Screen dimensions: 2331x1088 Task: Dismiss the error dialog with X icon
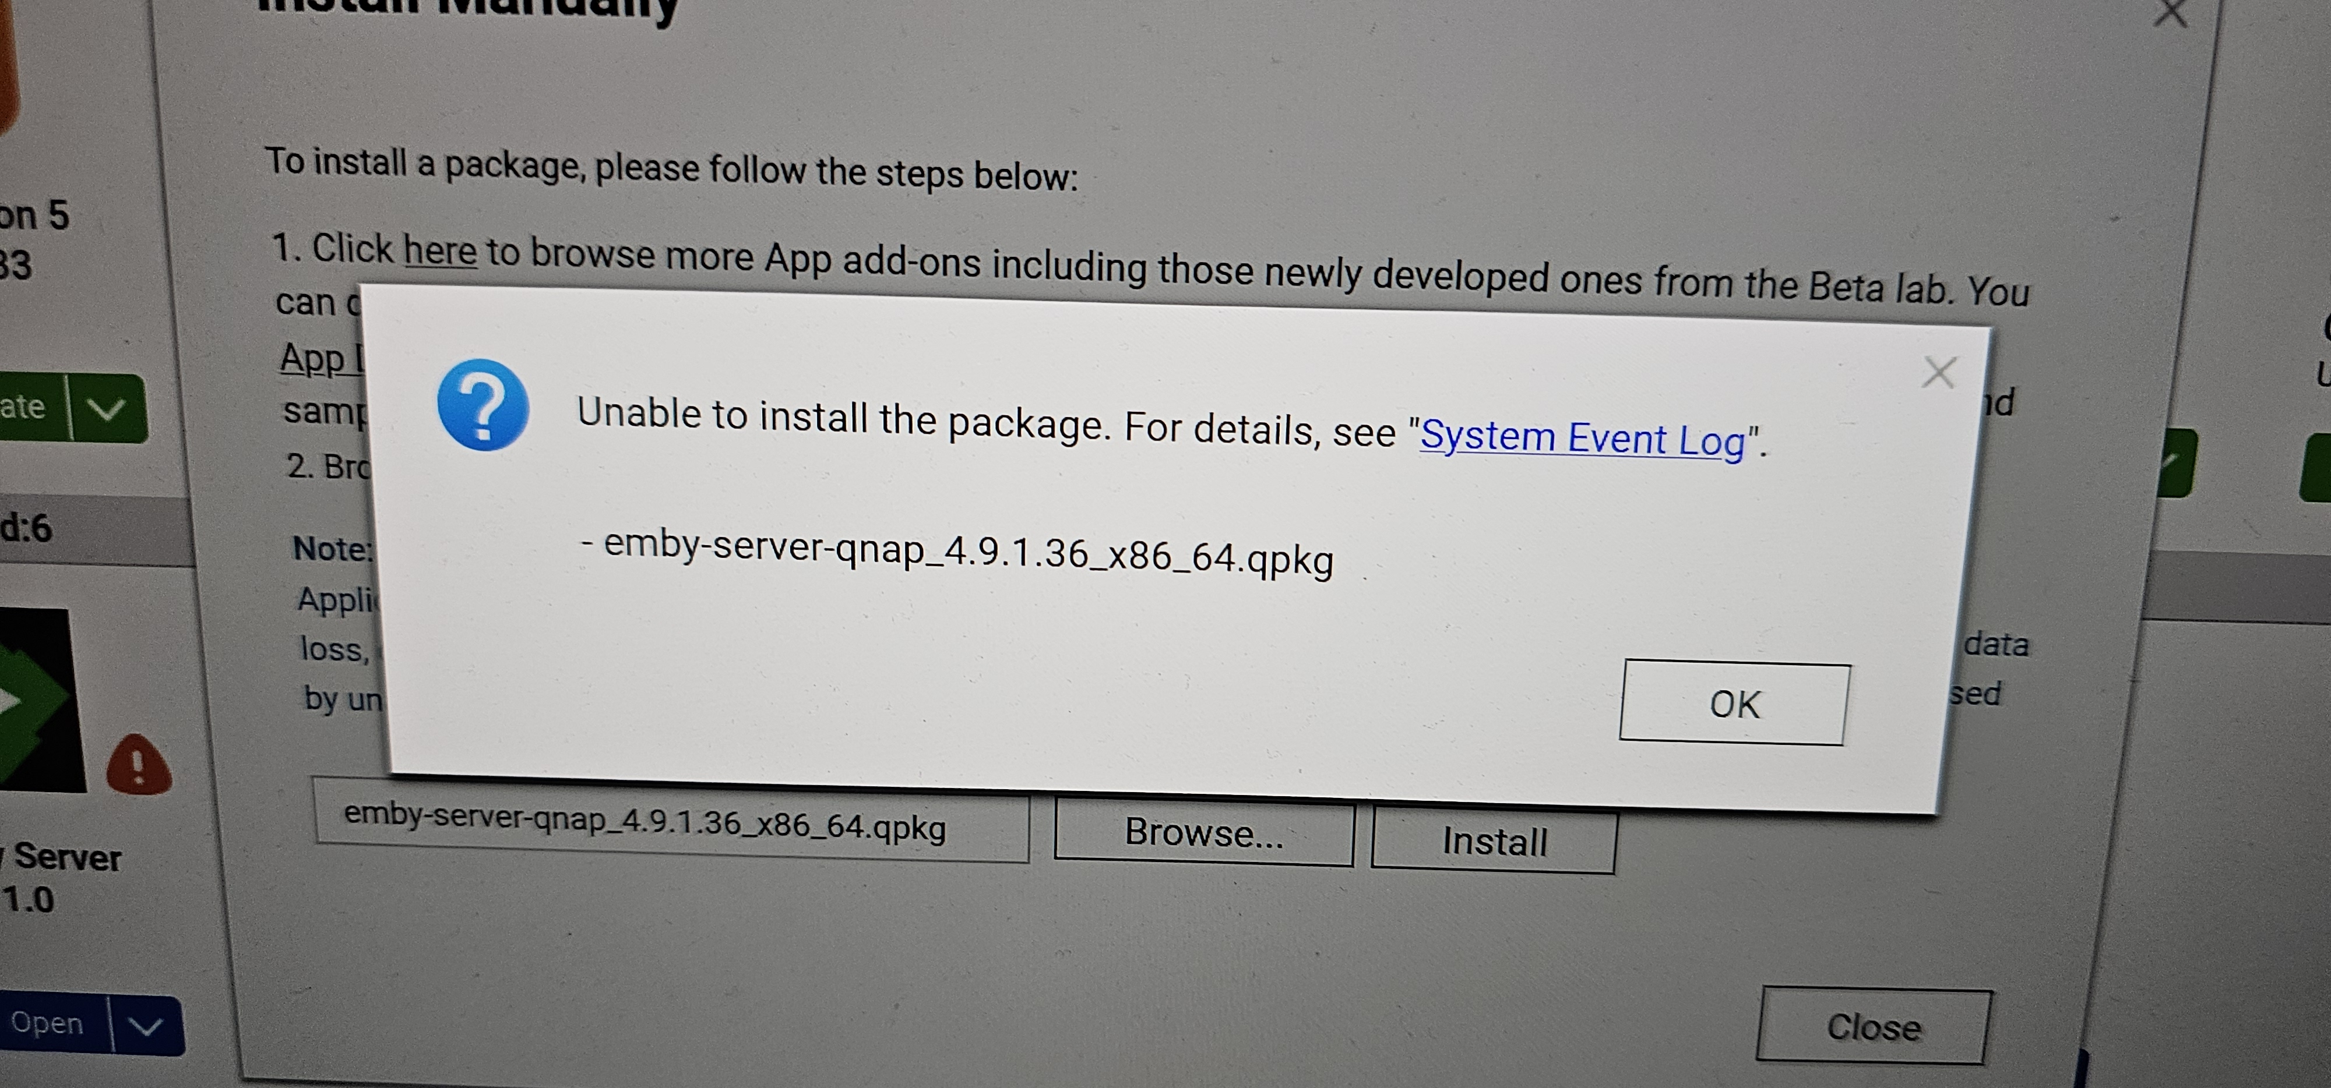1938,373
